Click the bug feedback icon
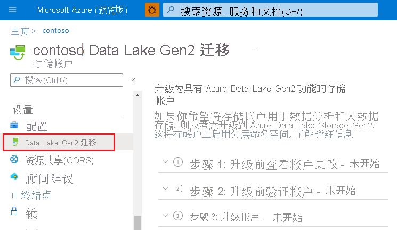The width and height of the screenshot is (397, 230). [x=152, y=10]
